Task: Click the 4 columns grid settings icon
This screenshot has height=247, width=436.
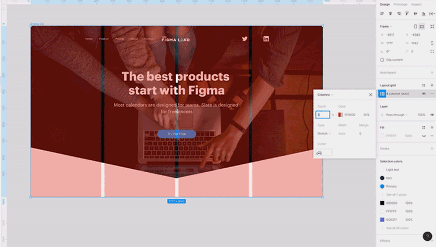Action: 382,93
